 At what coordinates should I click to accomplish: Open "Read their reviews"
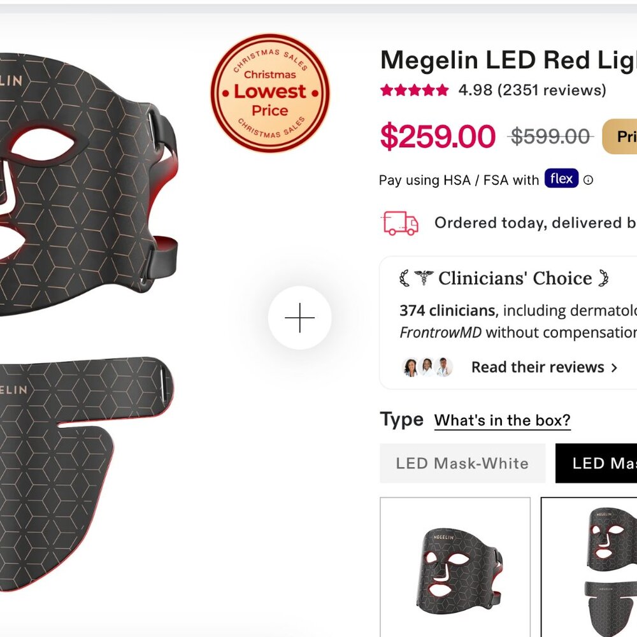(x=538, y=367)
